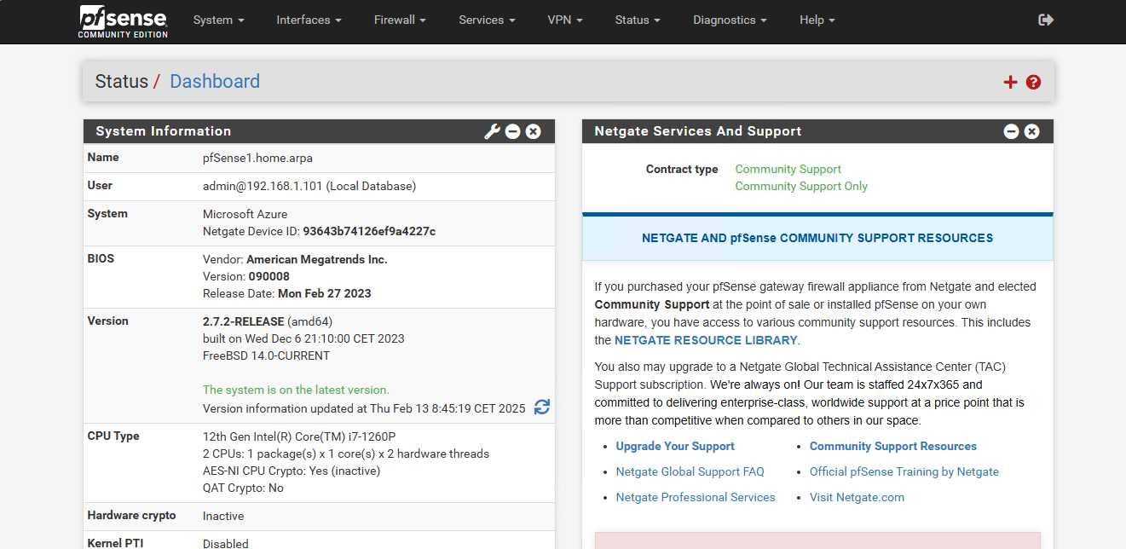Open Netgate Professional Services link
The height and width of the screenshot is (549, 1126).
pos(696,497)
